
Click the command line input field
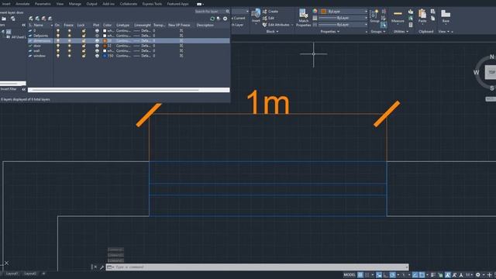(257, 267)
